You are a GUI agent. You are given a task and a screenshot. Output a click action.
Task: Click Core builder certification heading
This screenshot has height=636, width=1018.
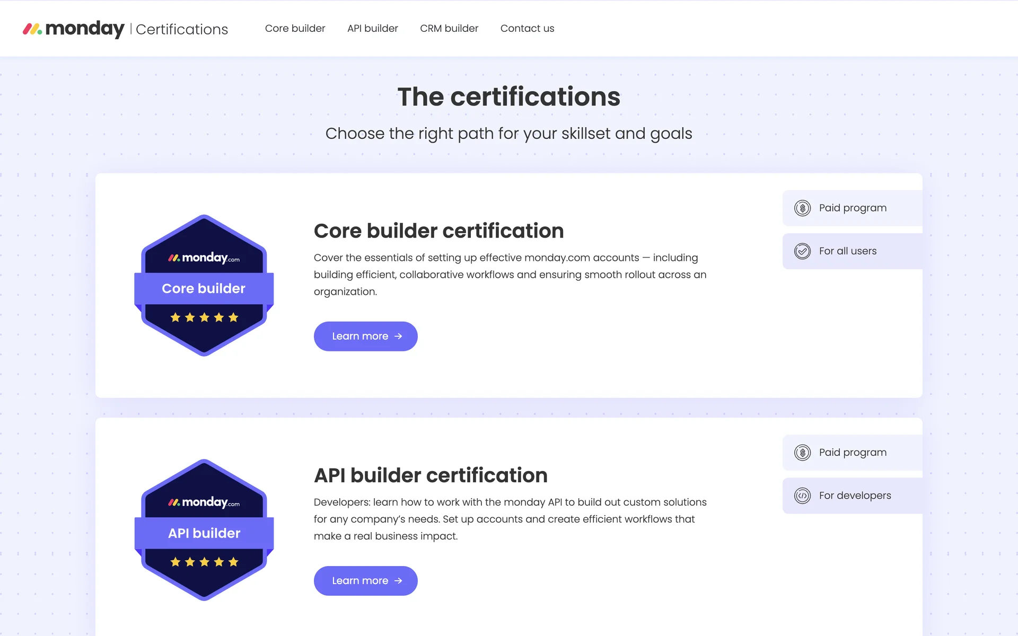coord(438,231)
